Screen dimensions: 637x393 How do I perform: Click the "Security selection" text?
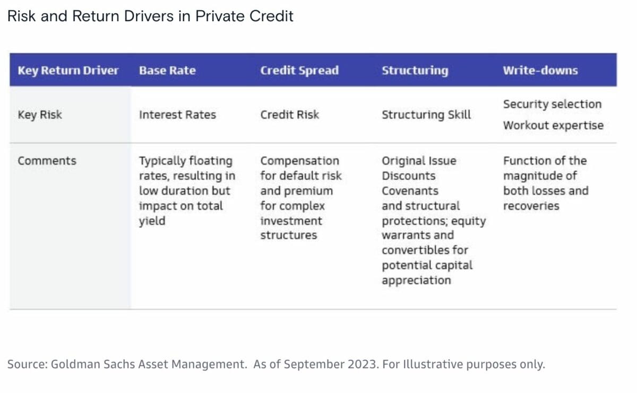pyautogui.click(x=552, y=104)
